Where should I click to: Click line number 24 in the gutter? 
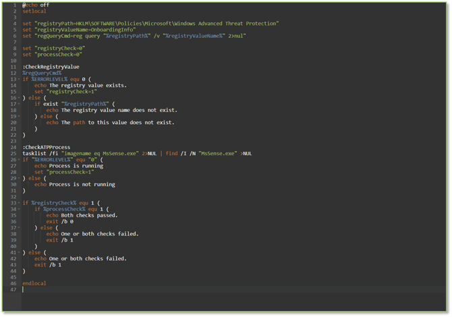tap(11, 147)
